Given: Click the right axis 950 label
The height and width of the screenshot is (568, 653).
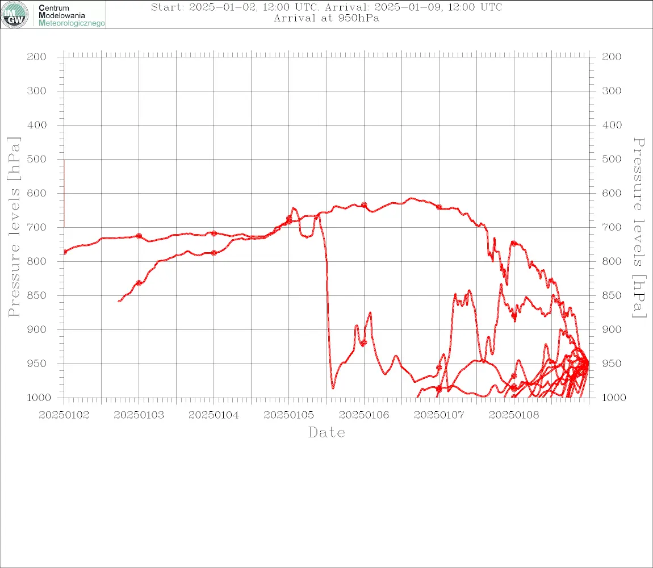Looking at the screenshot, I should [612, 364].
